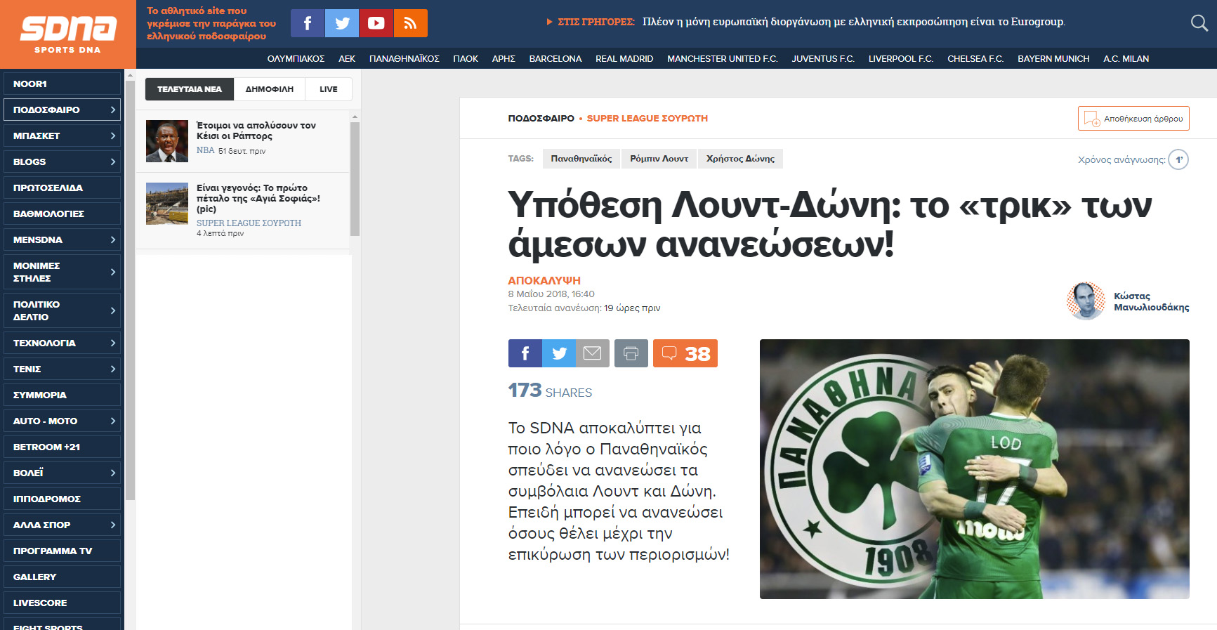This screenshot has height=630, width=1217.
Task: Open A.C. MILAN team link
Action: [1126, 59]
